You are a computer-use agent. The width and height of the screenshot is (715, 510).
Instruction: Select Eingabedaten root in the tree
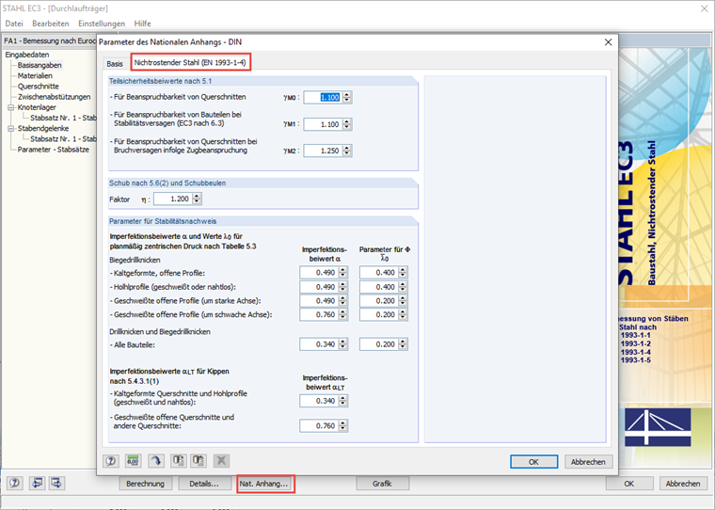point(27,55)
